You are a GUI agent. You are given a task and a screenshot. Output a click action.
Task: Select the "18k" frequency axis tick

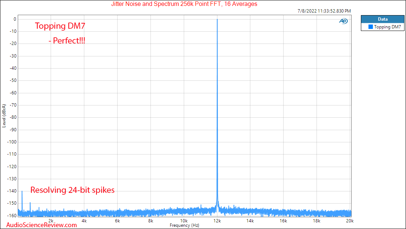pos(317,221)
